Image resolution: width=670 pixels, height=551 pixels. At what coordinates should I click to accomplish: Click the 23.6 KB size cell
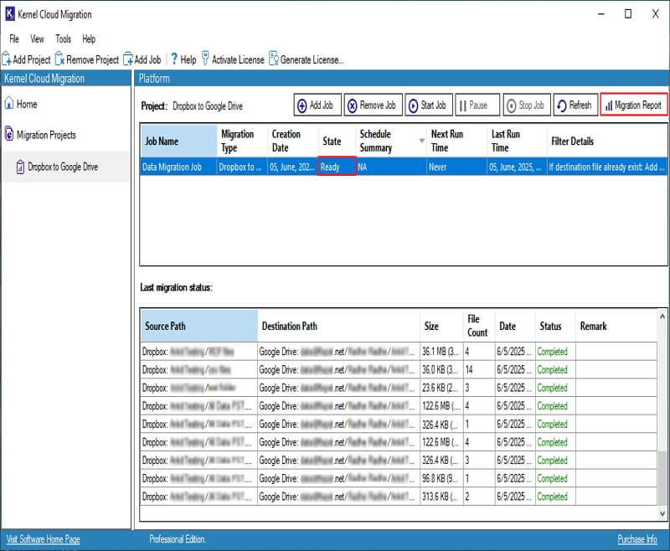pos(442,388)
